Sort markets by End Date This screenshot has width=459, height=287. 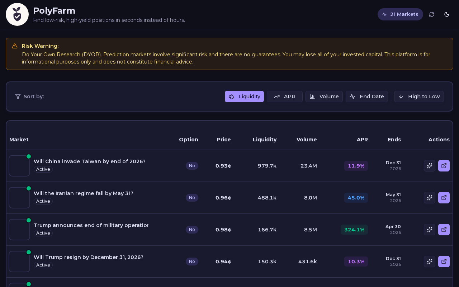367,97
